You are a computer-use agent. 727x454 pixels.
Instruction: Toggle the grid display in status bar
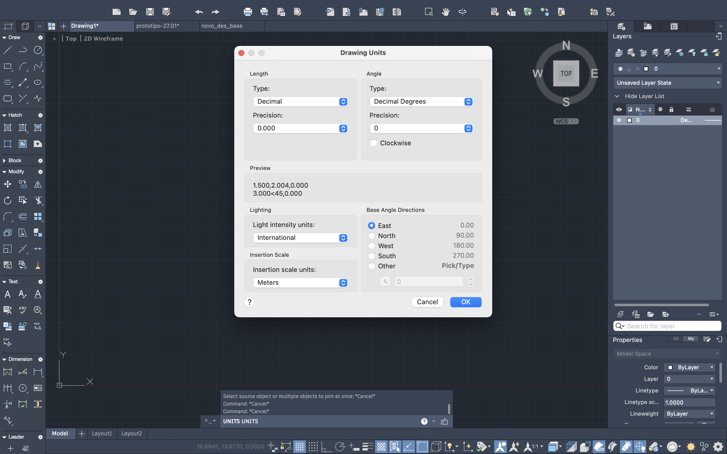pos(299,446)
